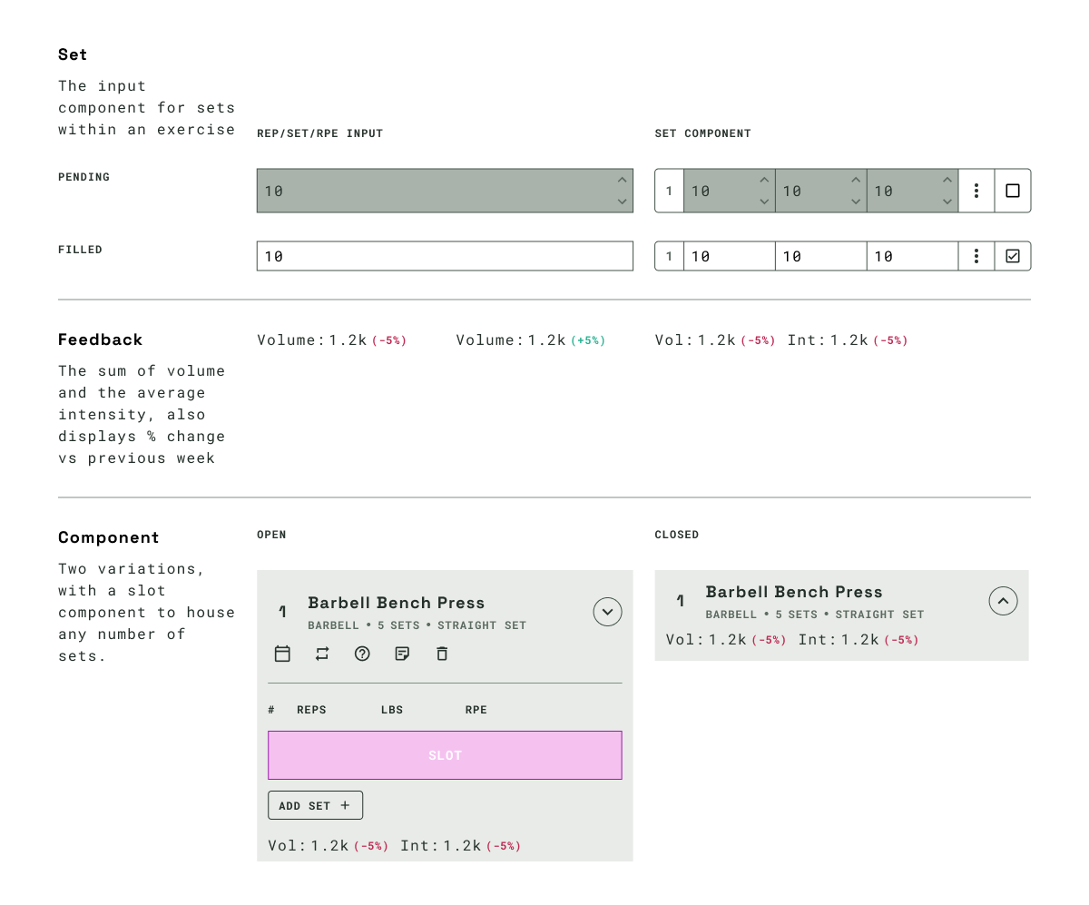Click 'Int:1.2k' in the Feedback row
The image size is (1089, 905).
click(x=828, y=340)
